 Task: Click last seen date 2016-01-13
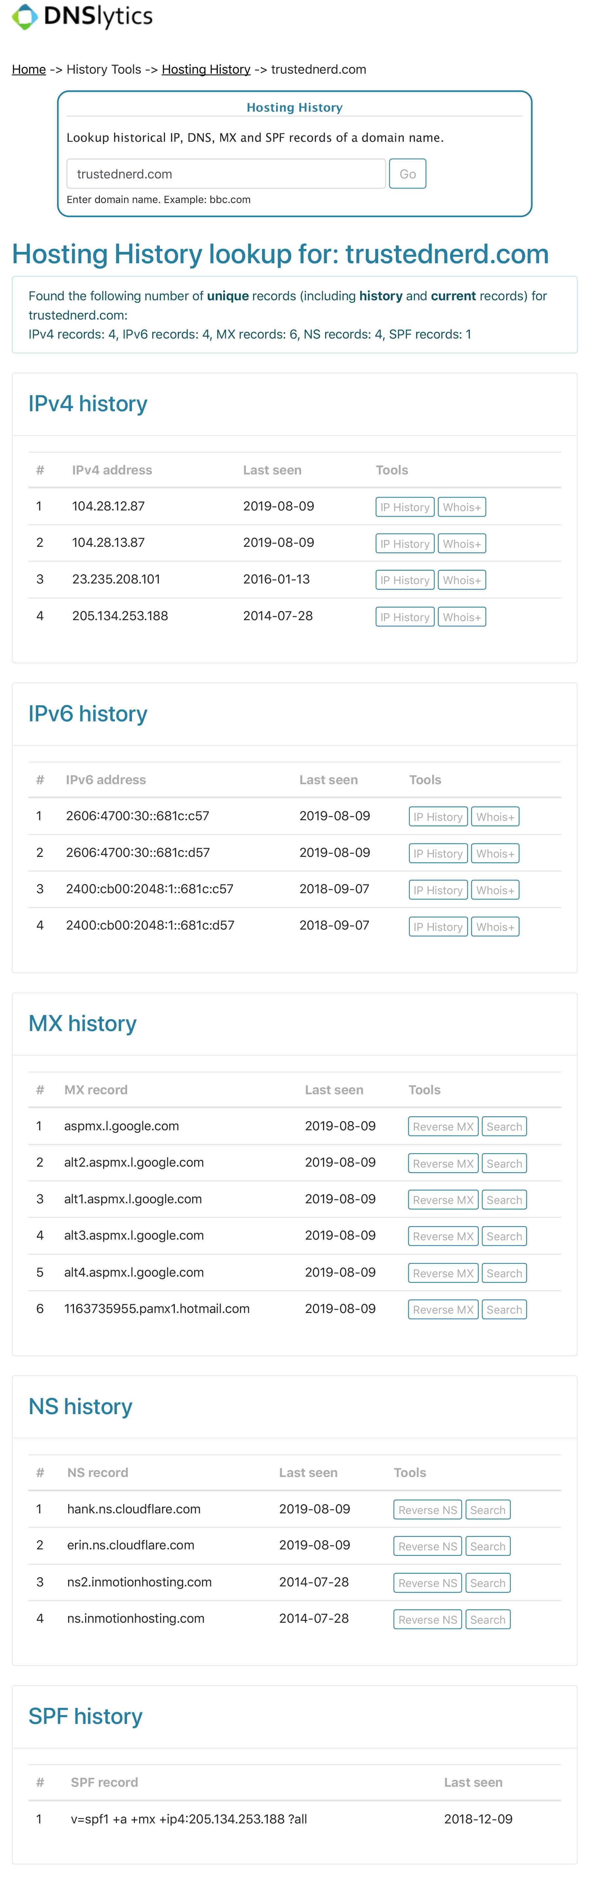coord(276,579)
